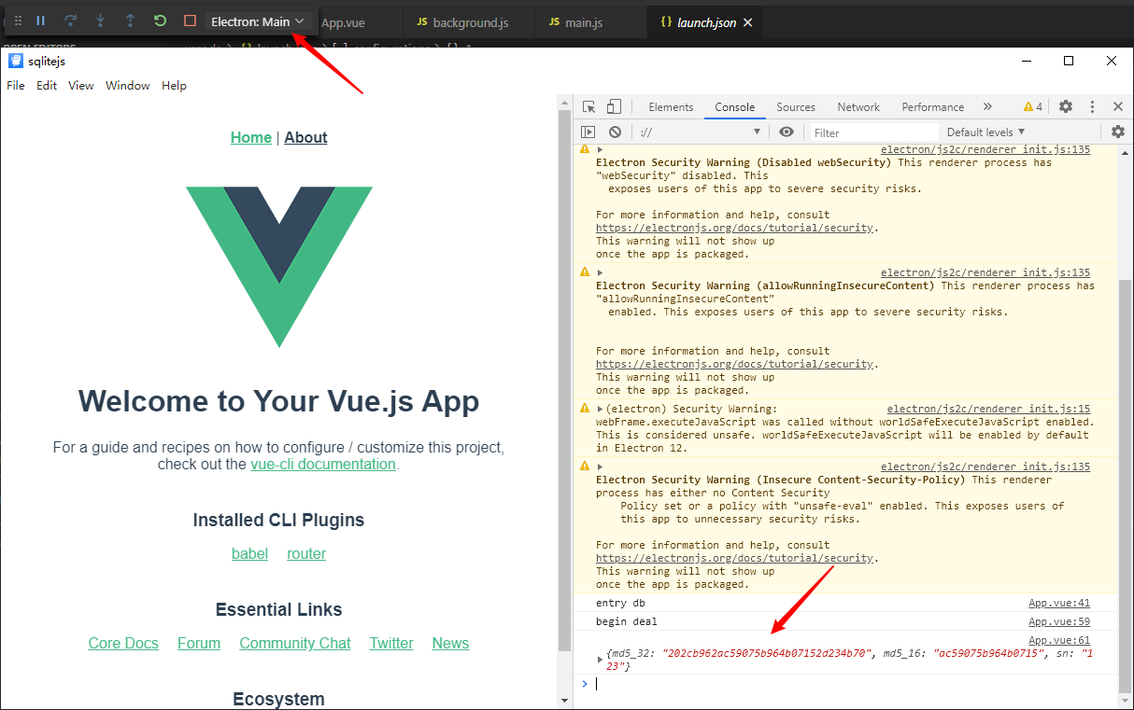
Task: Open the Community Chat link
Action: click(295, 644)
